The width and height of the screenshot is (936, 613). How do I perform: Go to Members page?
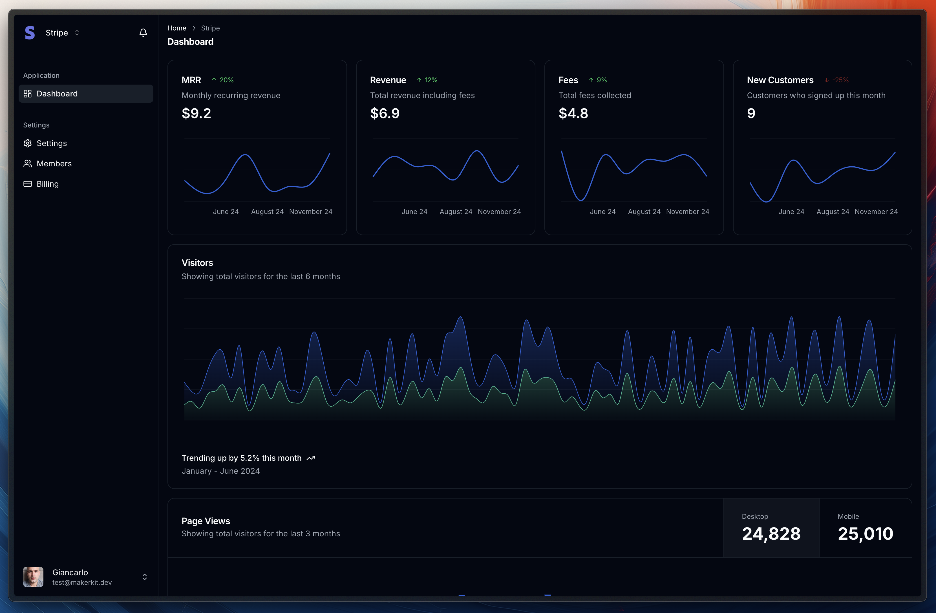(86, 164)
